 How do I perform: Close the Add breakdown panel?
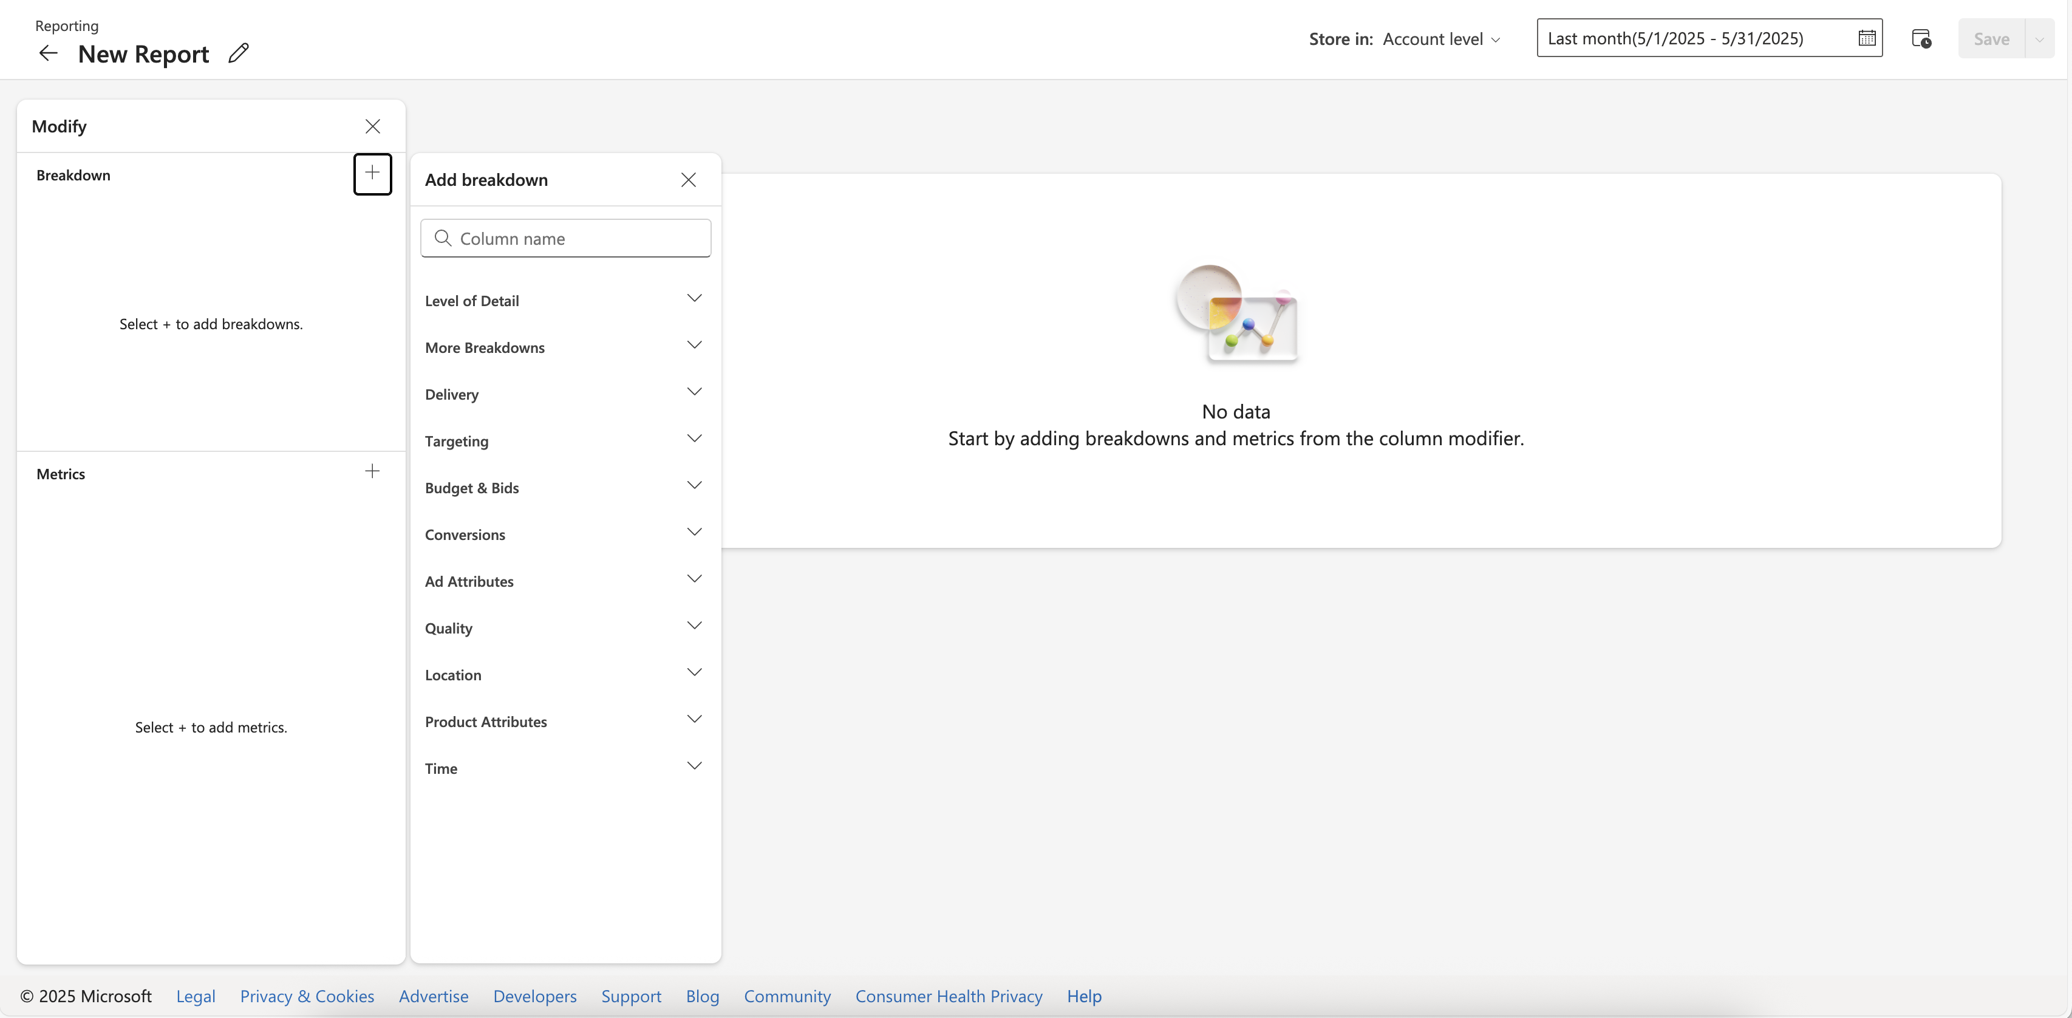point(689,179)
